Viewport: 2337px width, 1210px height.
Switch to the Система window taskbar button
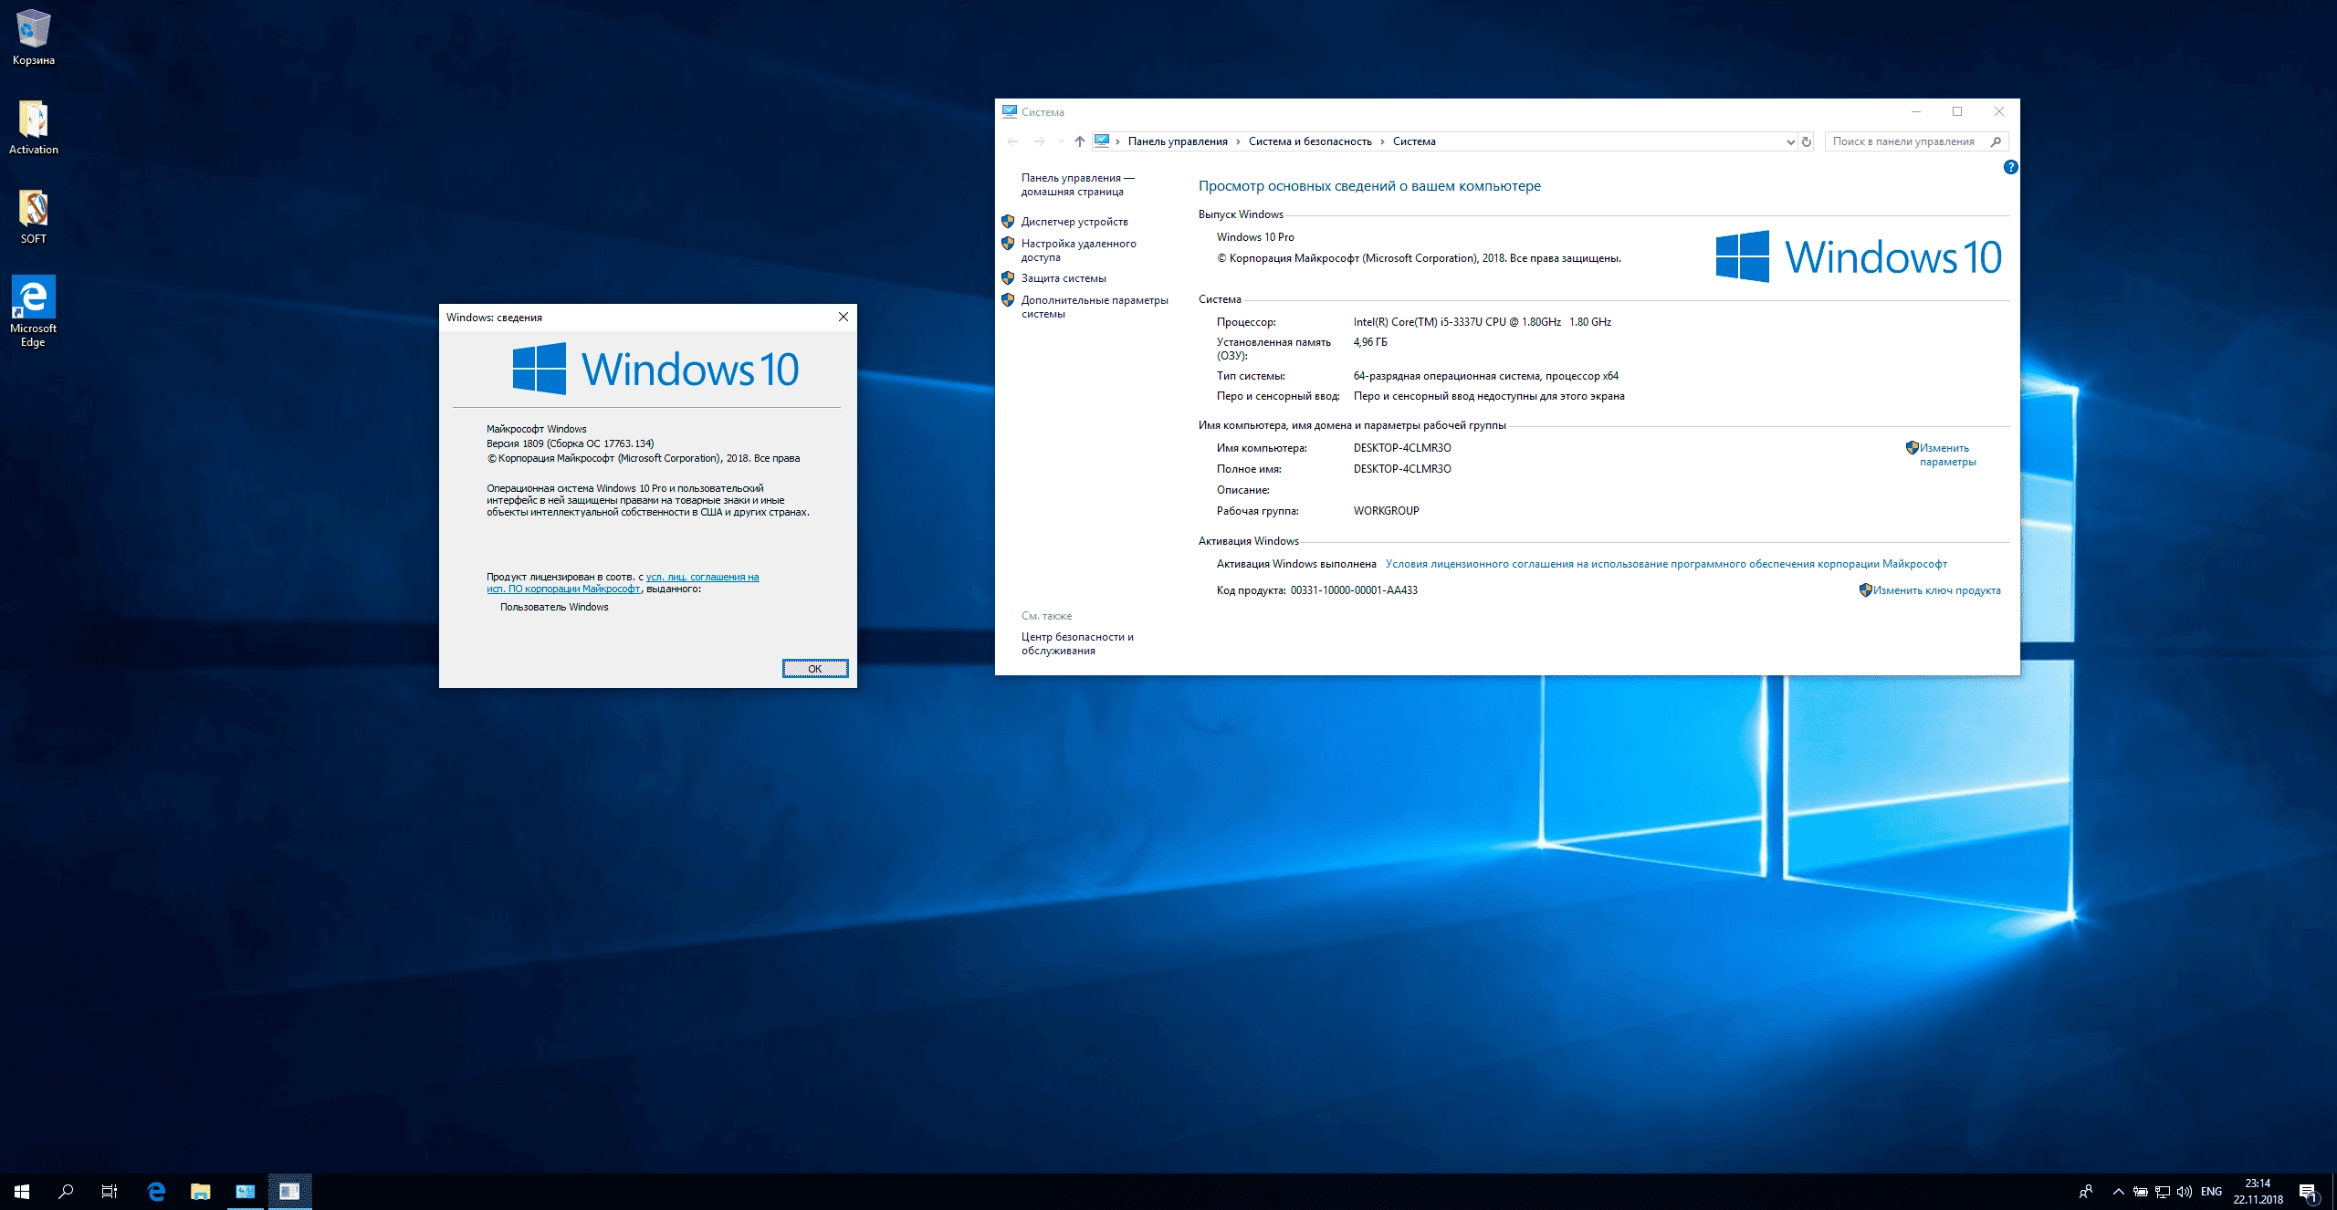point(245,1192)
